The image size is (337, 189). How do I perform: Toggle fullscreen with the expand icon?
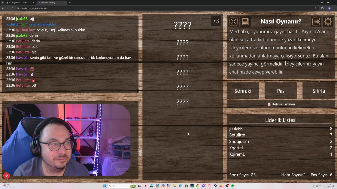point(234,22)
